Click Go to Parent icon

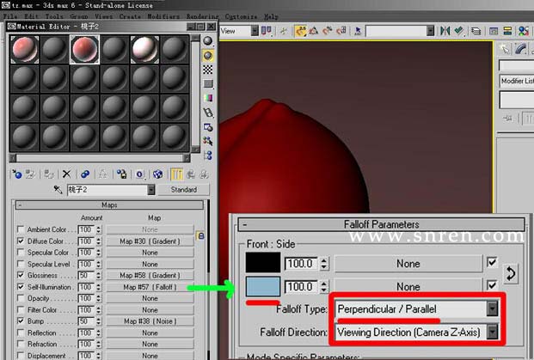[x=191, y=174]
